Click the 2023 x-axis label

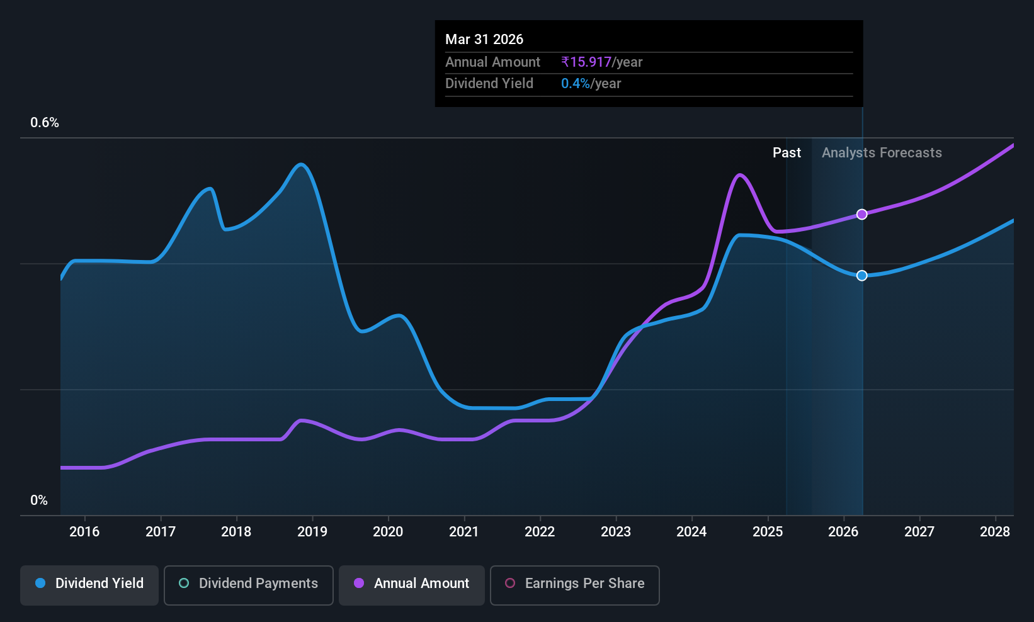pos(616,532)
